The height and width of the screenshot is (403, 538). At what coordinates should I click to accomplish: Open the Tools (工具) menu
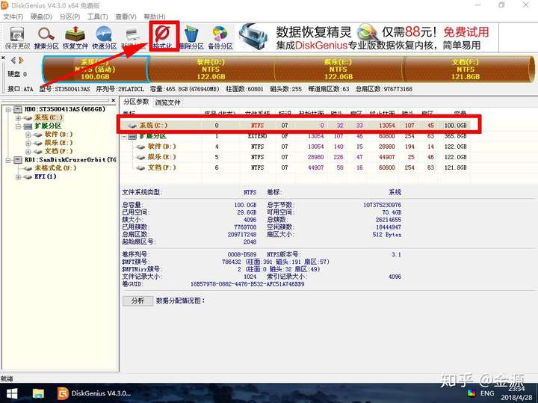click(97, 16)
